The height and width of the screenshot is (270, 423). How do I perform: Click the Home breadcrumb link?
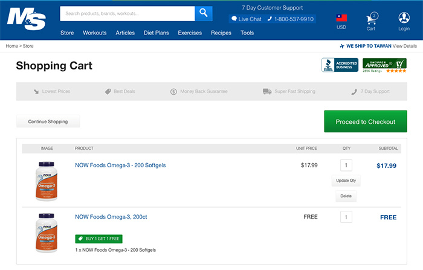pyautogui.click(x=12, y=46)
